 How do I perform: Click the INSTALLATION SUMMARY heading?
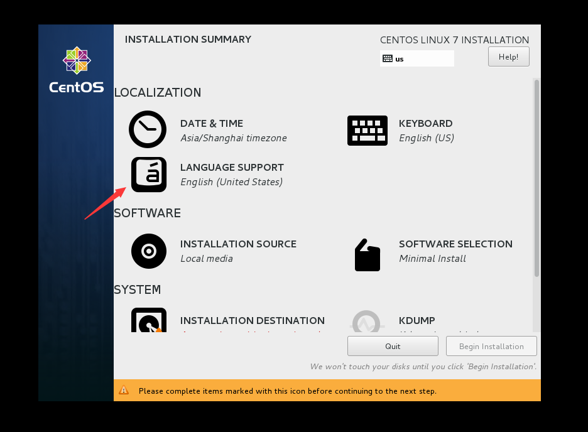click(188, 40)
